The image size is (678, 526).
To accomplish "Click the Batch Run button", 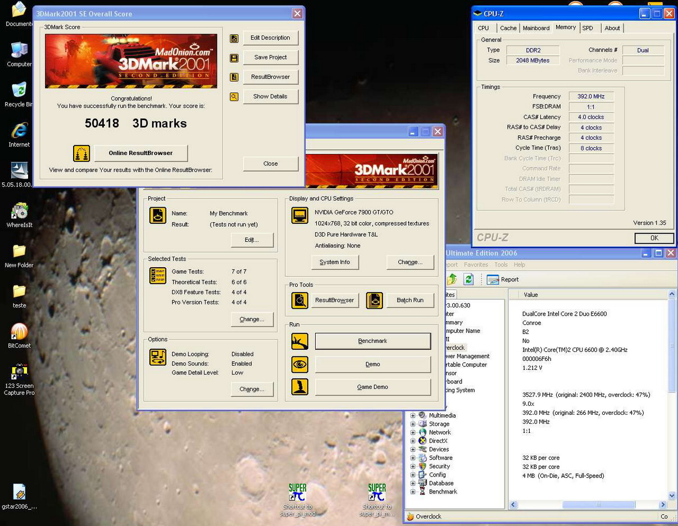I will (410, 300).
